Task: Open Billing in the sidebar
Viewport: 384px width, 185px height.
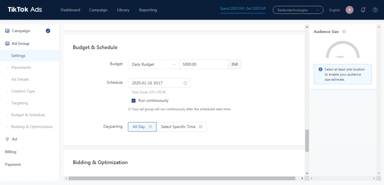Action: 10,152
